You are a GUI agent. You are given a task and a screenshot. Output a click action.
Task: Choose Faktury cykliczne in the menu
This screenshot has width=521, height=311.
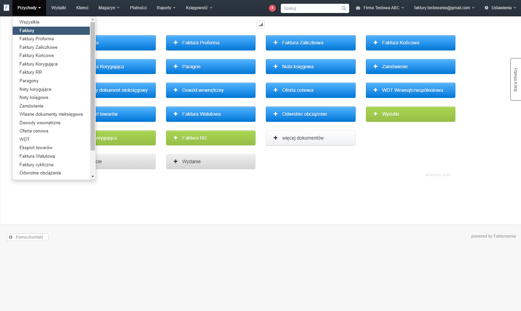[51, 165]
